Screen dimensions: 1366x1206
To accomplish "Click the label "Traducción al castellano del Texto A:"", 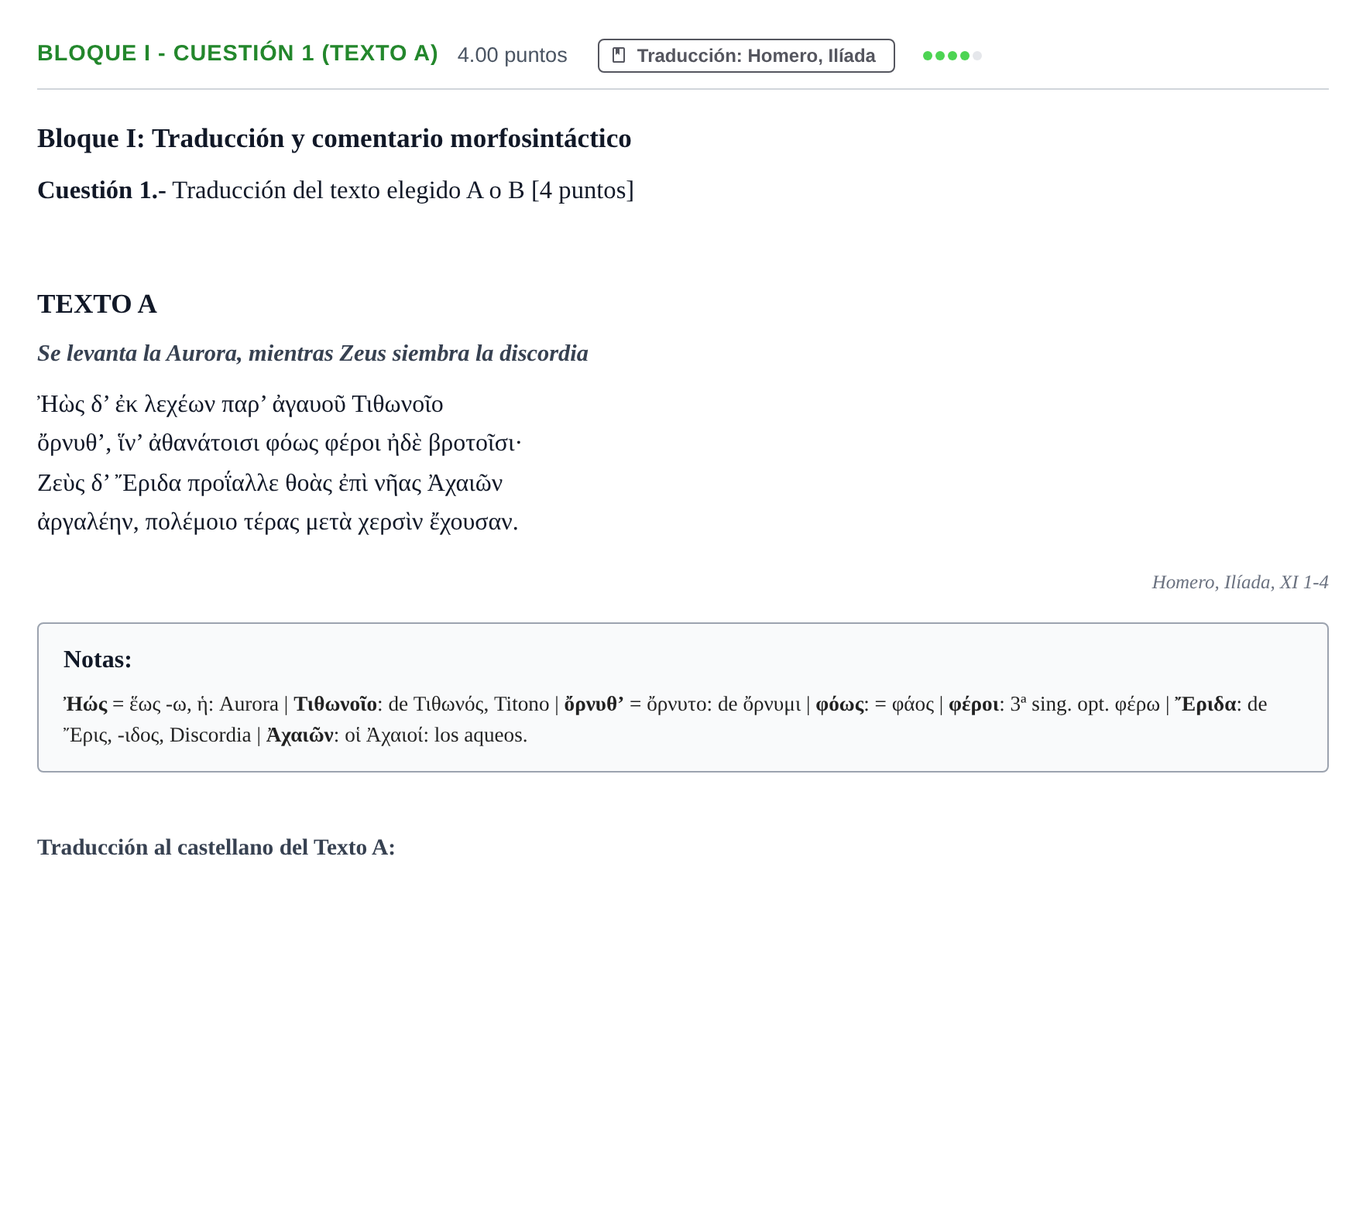I will click(x=216, y=848).
